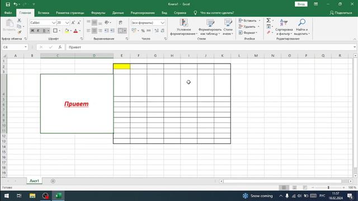
Task: Toggle underline (Ч) formatting
Action: [x=44, y=31]
